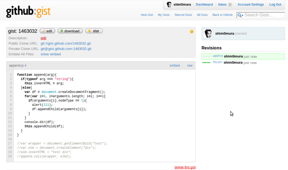Click the Revisions heading

pyautogui.click(x=211, y=48)
